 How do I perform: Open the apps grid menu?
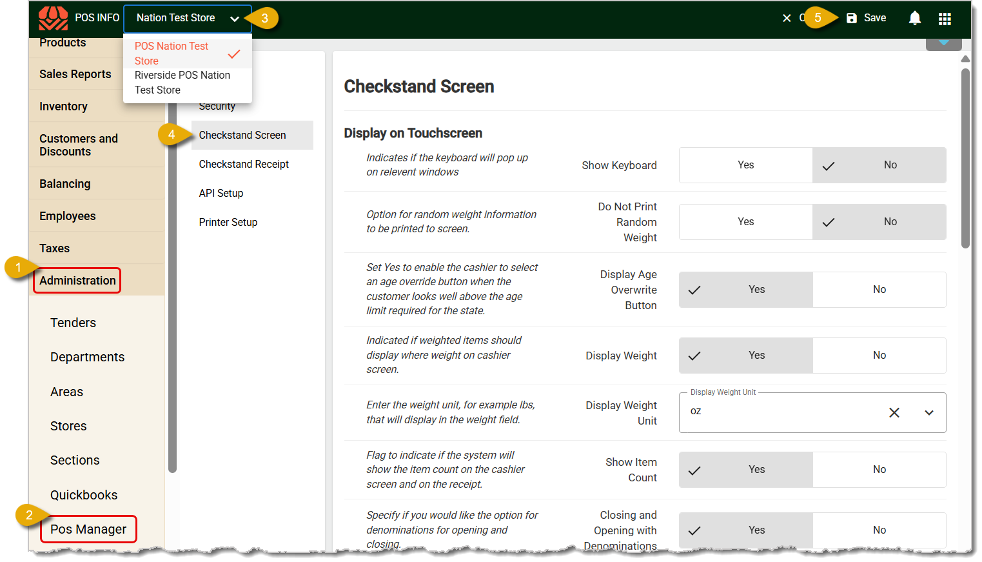945,19
